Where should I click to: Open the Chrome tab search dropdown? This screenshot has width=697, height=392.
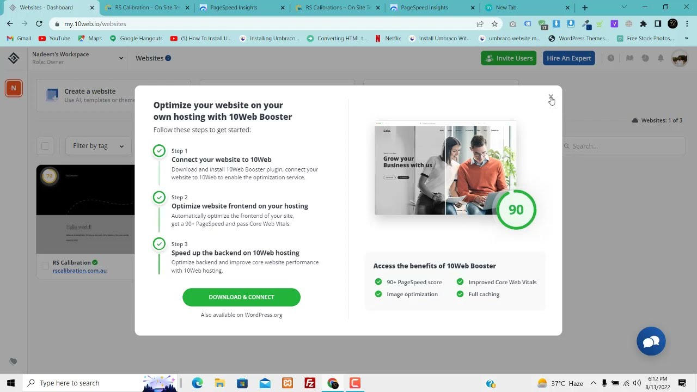pyautogui.click(x=624, y=8)
